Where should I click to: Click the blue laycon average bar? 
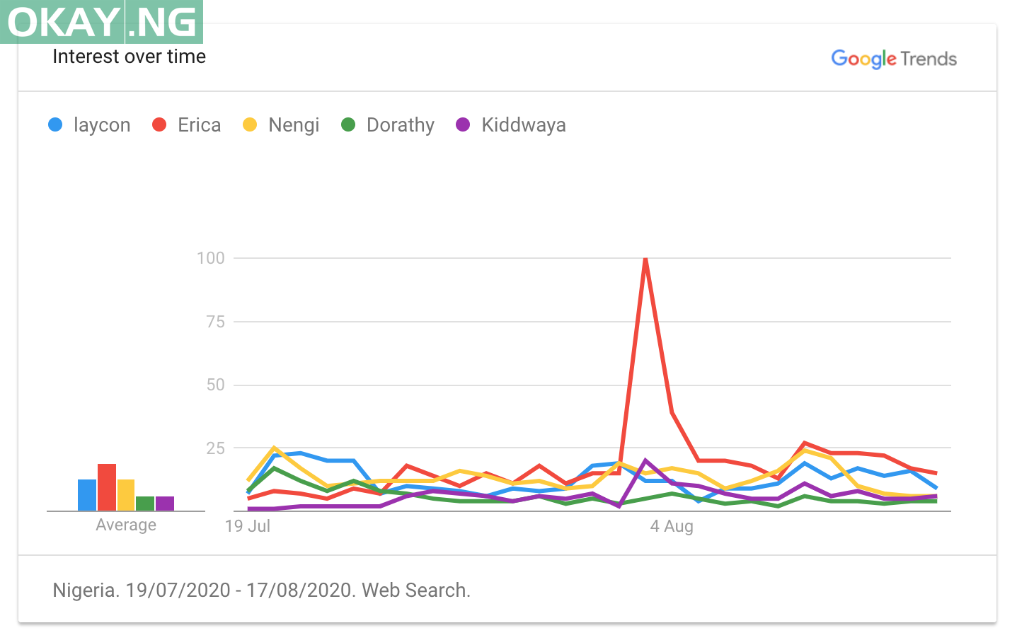[87, 495]
